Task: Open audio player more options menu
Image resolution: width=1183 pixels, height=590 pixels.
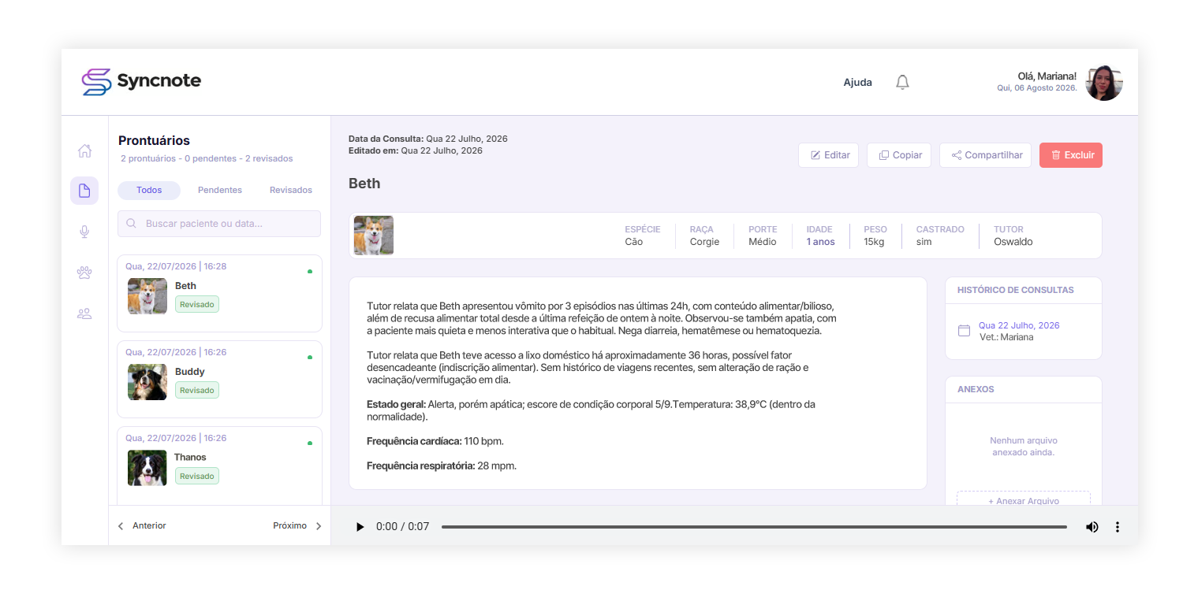Action: [x=1118, y=527]
